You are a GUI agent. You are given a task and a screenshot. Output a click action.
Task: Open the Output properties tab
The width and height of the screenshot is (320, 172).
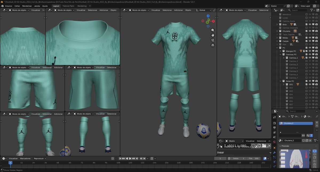tap(274, 128)
